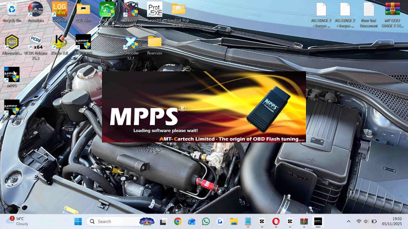Check the battery status tray icon
Image resolution: width=408 pixels, height=229 pixels.
(374, 221)
